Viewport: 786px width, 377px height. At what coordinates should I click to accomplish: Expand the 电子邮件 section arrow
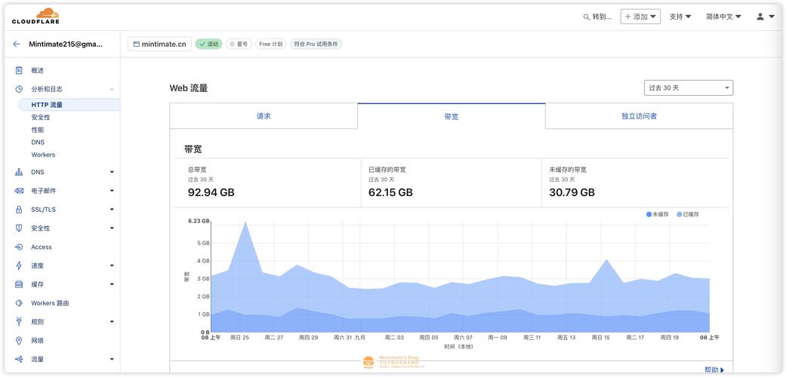point(112,191)
